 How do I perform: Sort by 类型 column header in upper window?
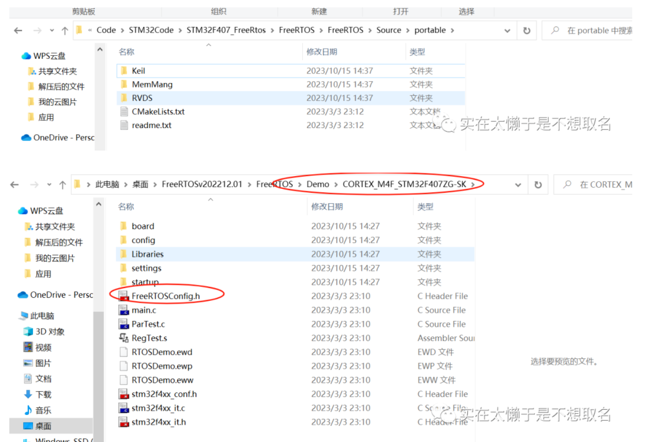click(x=417, y=52)
